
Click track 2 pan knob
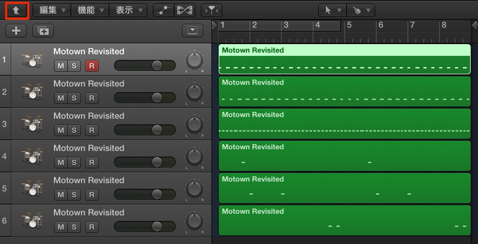click(195, 93)
